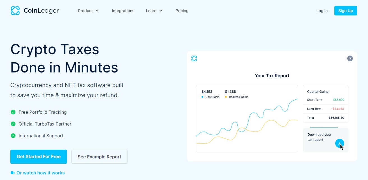This screenshot has width=368, height=180.
Task: Select the Short Term capital gains row
Action: point(325,100)
